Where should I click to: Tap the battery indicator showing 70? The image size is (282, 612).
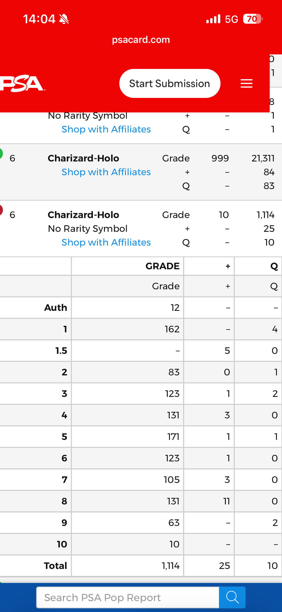253,19
